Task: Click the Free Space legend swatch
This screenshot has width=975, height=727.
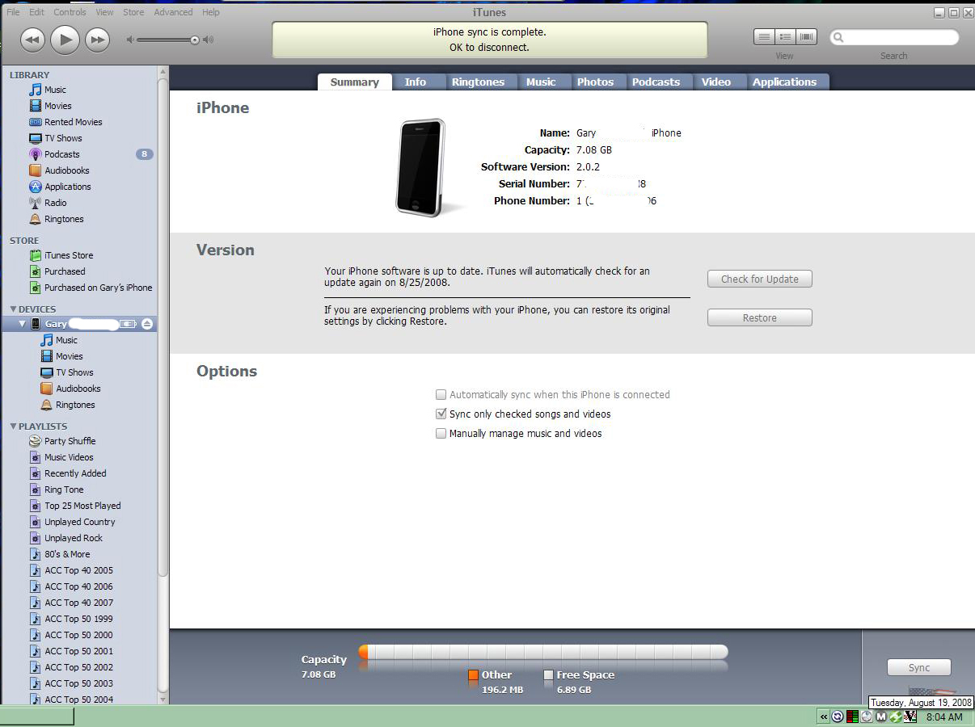Action: (x=548, y=675)
